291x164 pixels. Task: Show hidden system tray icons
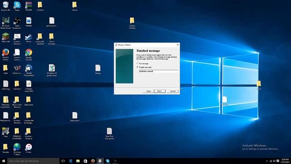pos(267,161)
